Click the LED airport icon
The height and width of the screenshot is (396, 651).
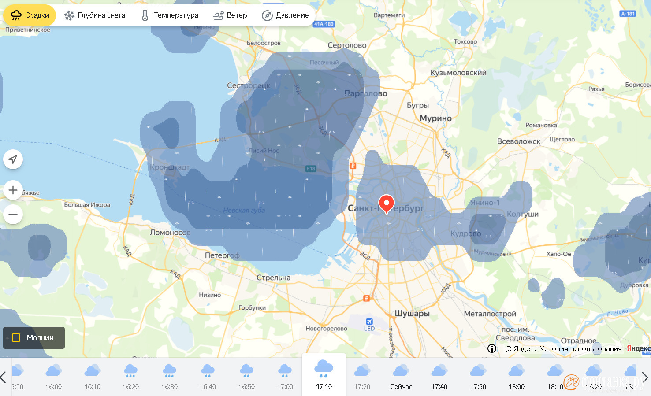[369, 322]
